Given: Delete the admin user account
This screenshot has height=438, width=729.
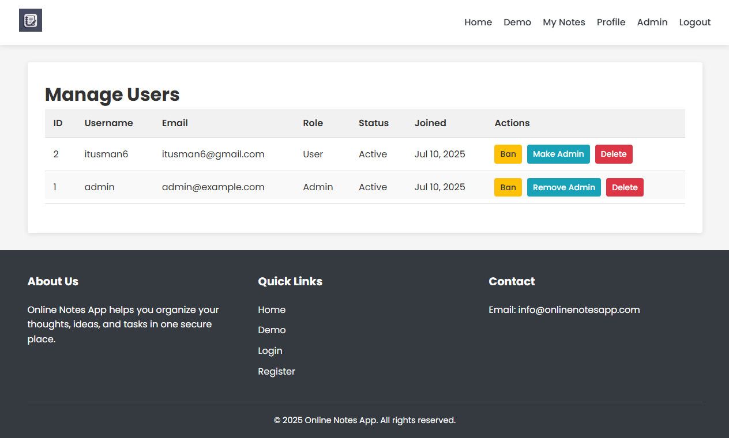Looking at the screenshot, I should click(624, 187).
